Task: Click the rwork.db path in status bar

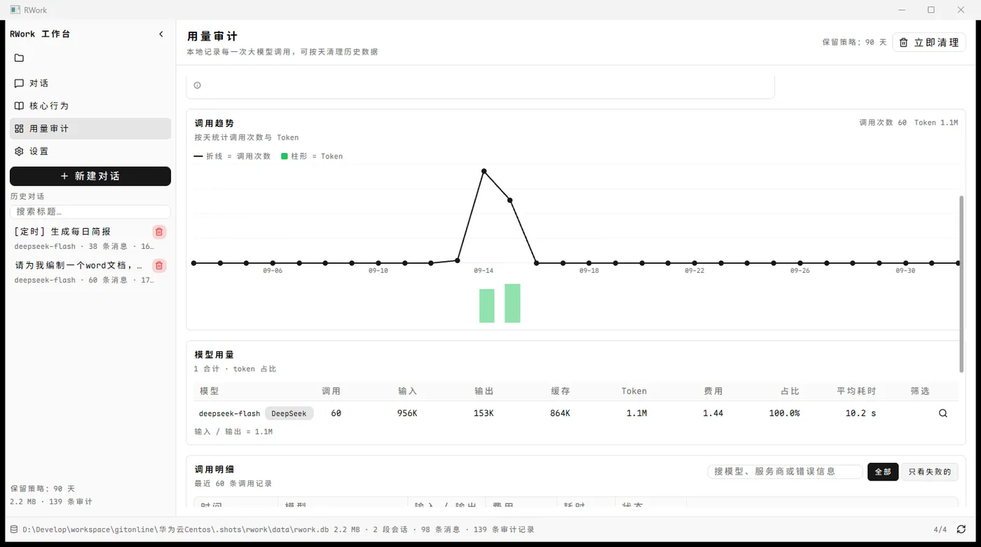Action: click(176, 529)
